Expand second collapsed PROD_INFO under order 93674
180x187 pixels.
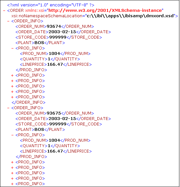click(x=12, y=81)
